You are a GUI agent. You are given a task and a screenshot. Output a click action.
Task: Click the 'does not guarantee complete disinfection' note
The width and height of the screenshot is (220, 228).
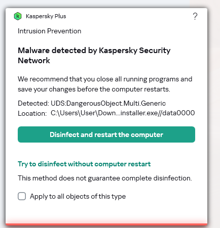coord(105,178)
